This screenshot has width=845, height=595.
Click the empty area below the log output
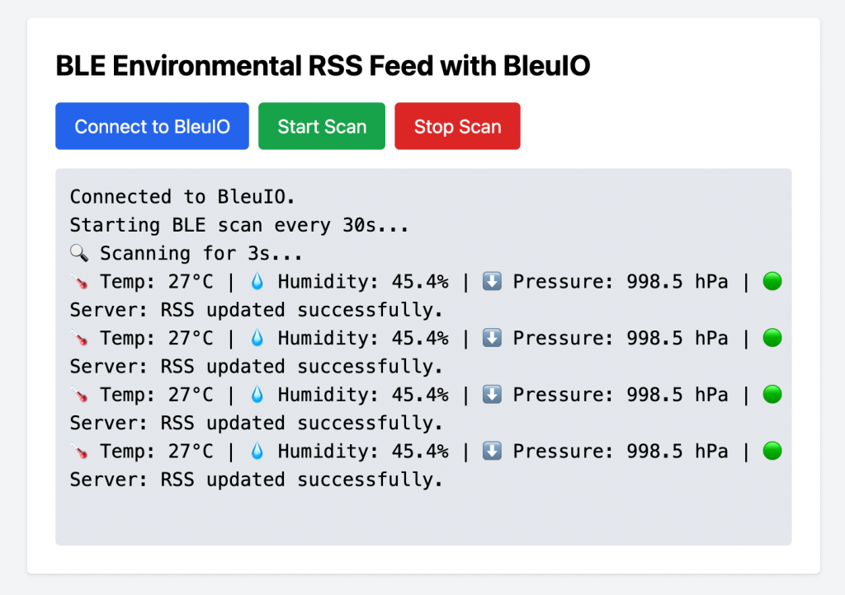pyautogui.click(x=423, y=518)
